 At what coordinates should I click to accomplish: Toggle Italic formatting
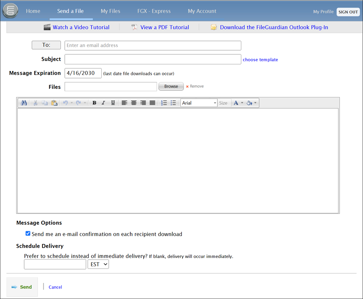[x=103, y=103]
